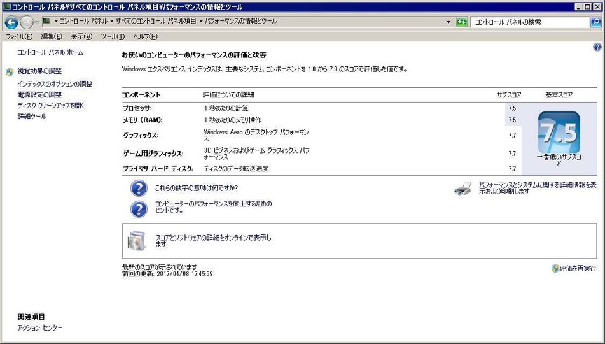Image resolution: width=605 pixels, height=344 pixels.
Task: Open パフォーマンスとシステムに関する詳細情報 print link
Action: tap(538, 188)
